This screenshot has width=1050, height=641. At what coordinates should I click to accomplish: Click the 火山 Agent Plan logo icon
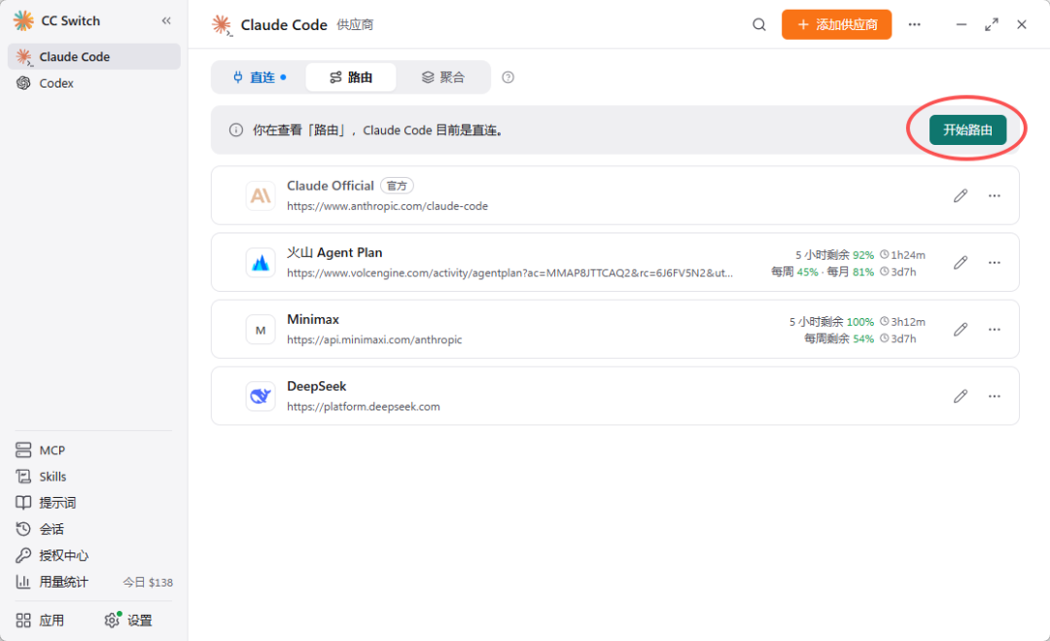261,263
